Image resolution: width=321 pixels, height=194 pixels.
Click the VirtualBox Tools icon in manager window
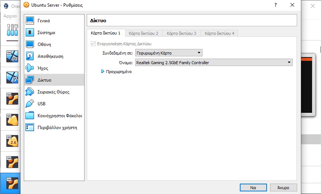13,30
